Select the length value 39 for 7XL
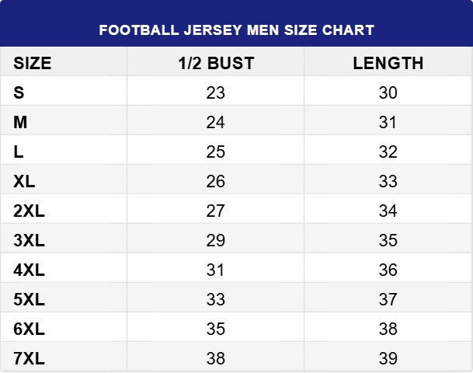473x373 pixels. point(388,358)
